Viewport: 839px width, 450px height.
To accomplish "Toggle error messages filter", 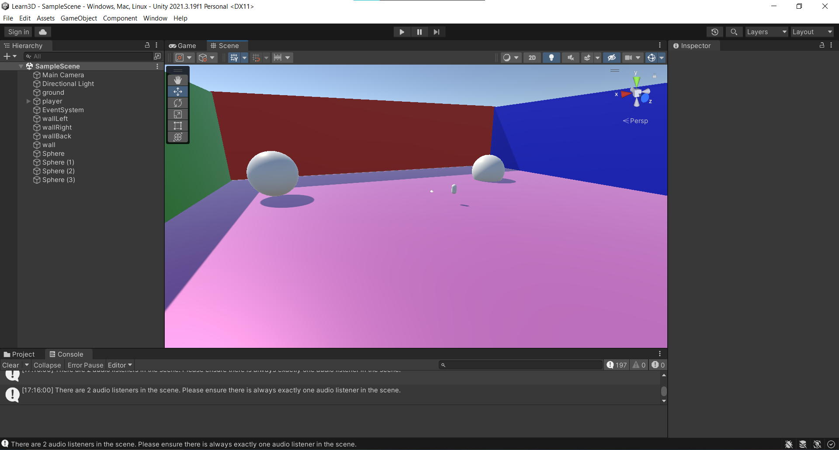I will coord(658,365).
